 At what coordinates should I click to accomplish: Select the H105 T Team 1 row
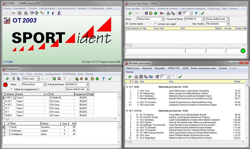[x=48, y=115]
